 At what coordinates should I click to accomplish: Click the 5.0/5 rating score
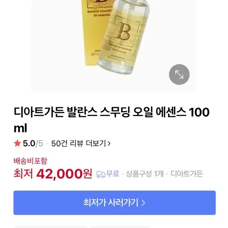33,144
